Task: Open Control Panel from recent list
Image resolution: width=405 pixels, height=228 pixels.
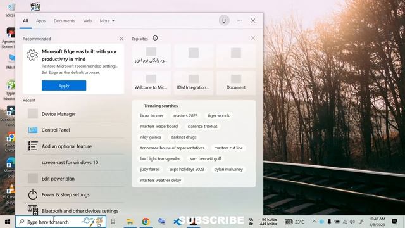Action: click(73, 130)
